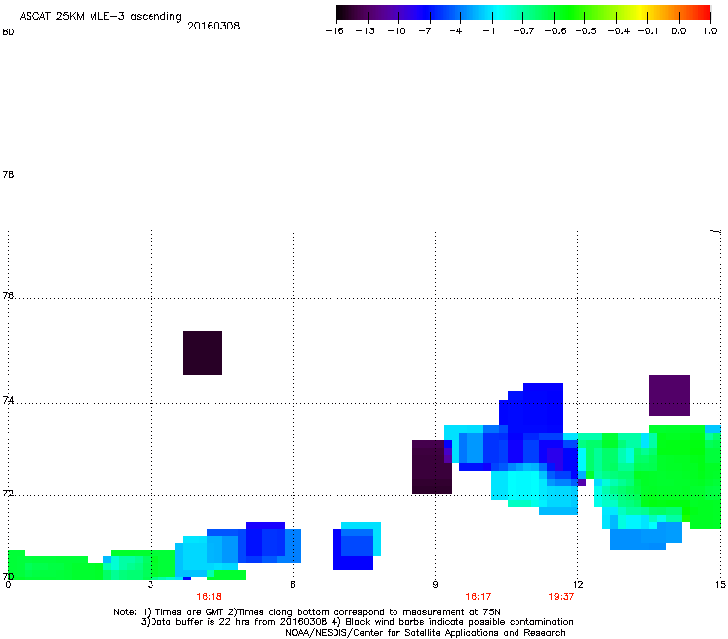Pick the cyan segment of the color bar
The height and width of the screenshot is (639, 728).
[x=498, y=13]
